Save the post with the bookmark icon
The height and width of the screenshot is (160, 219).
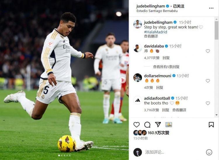211,125
